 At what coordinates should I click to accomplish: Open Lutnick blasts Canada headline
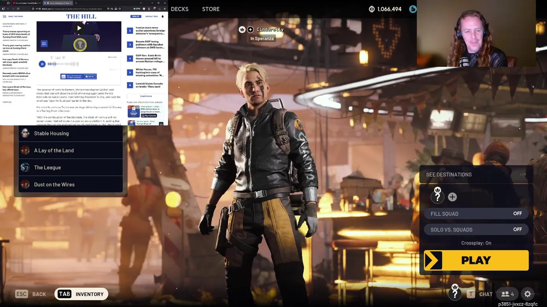coord(149,85)
